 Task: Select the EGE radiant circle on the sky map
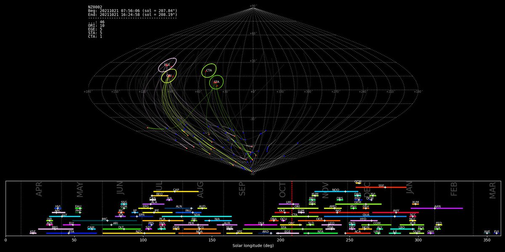[x=167, y=65]
